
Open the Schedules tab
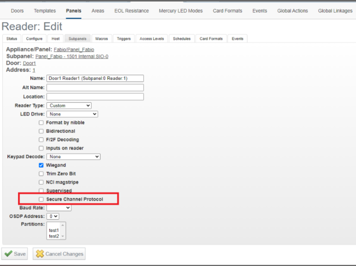pos(181,39)
